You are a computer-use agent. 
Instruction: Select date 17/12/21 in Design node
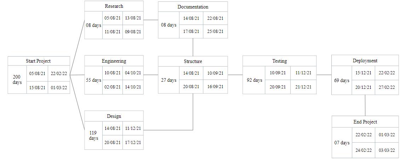[x=133, y=142]
